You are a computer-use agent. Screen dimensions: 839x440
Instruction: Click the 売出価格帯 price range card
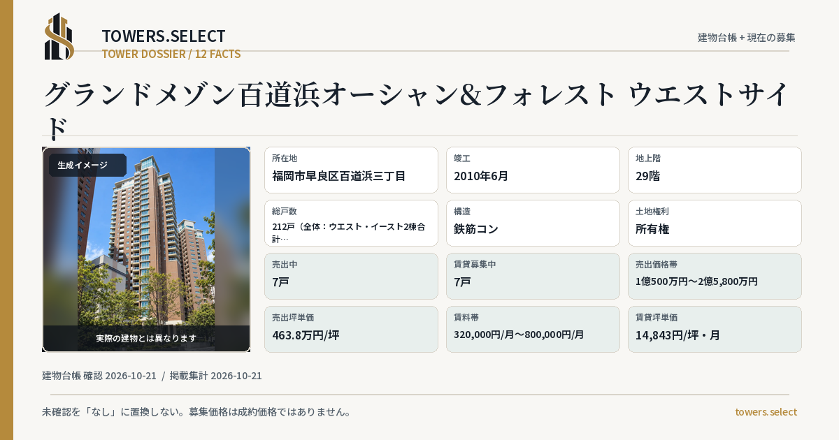point(715,276)
